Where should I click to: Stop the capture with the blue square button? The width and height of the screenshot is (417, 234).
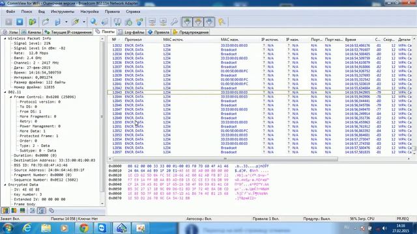(20, 22)
